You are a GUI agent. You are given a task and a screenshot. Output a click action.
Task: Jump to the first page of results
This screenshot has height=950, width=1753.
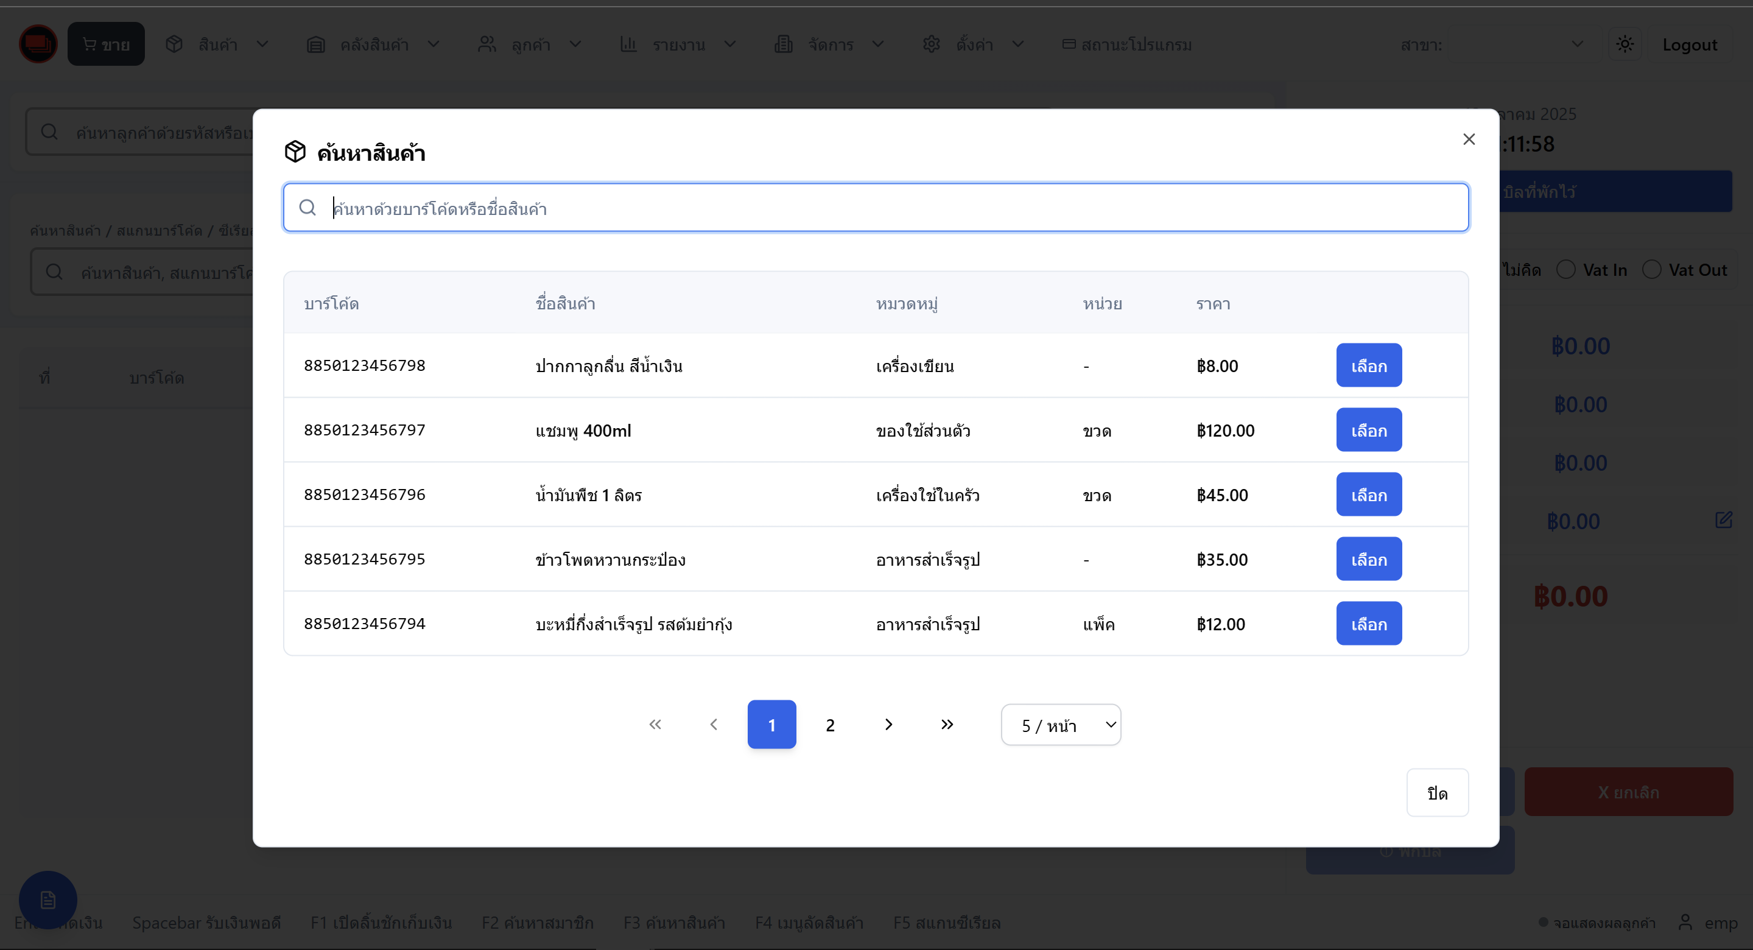point(655,724)
